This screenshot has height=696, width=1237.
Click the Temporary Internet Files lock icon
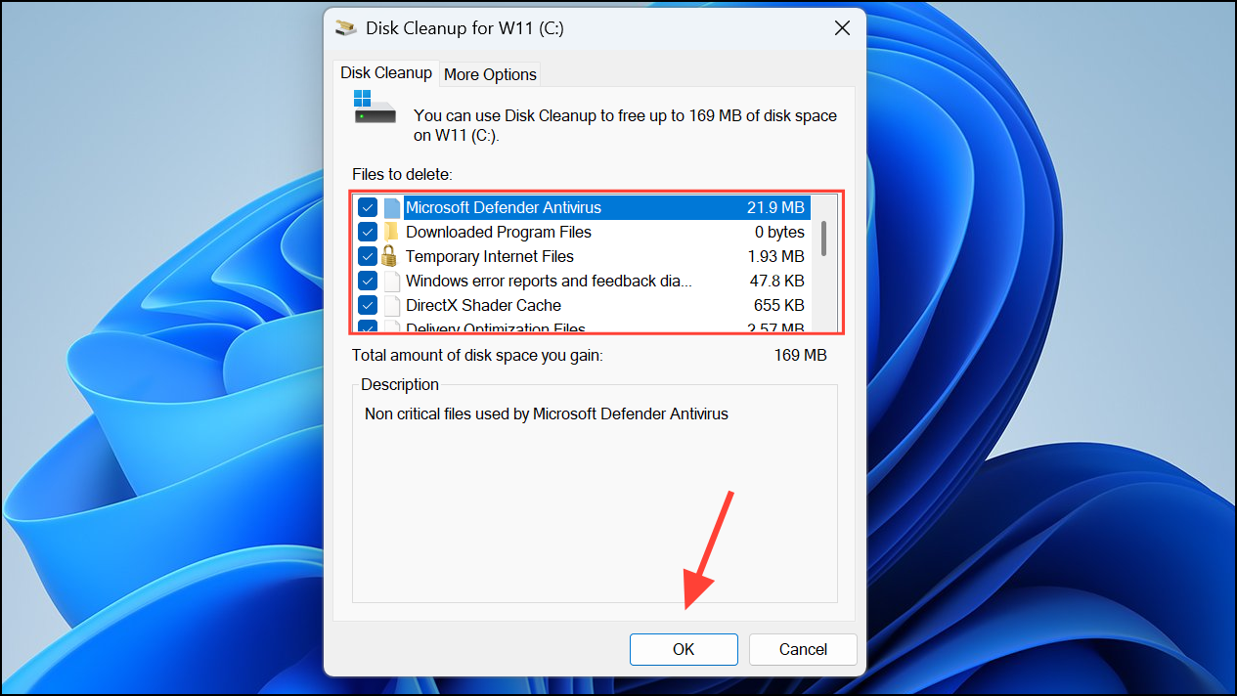[390, 256]
